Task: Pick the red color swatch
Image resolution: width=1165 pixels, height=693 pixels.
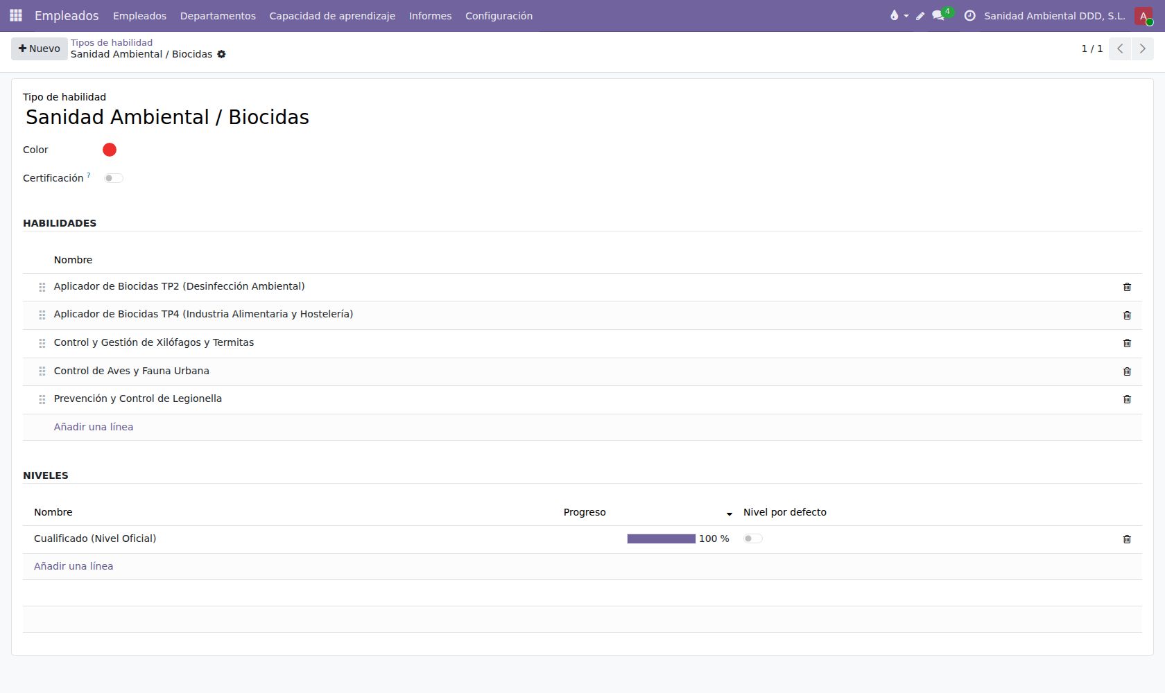Action: (x=110, y=150)
